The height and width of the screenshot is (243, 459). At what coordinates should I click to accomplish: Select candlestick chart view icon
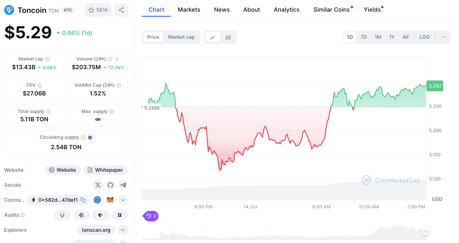[228, 37]
